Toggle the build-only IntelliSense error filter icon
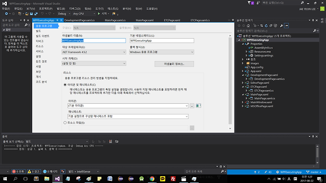This screenshot has width=326, height=183. (x=63, y=172)
